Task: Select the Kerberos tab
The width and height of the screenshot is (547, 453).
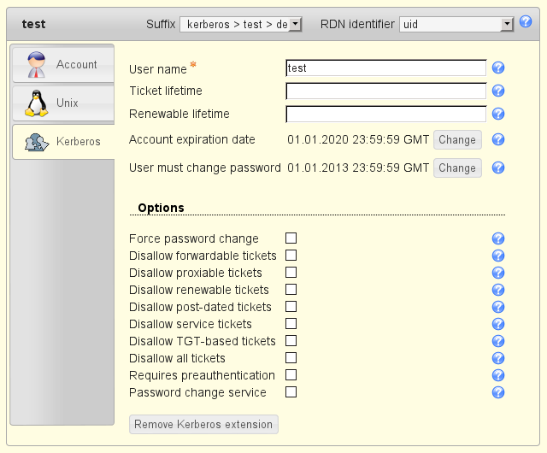Action: [x=62, y=142]
